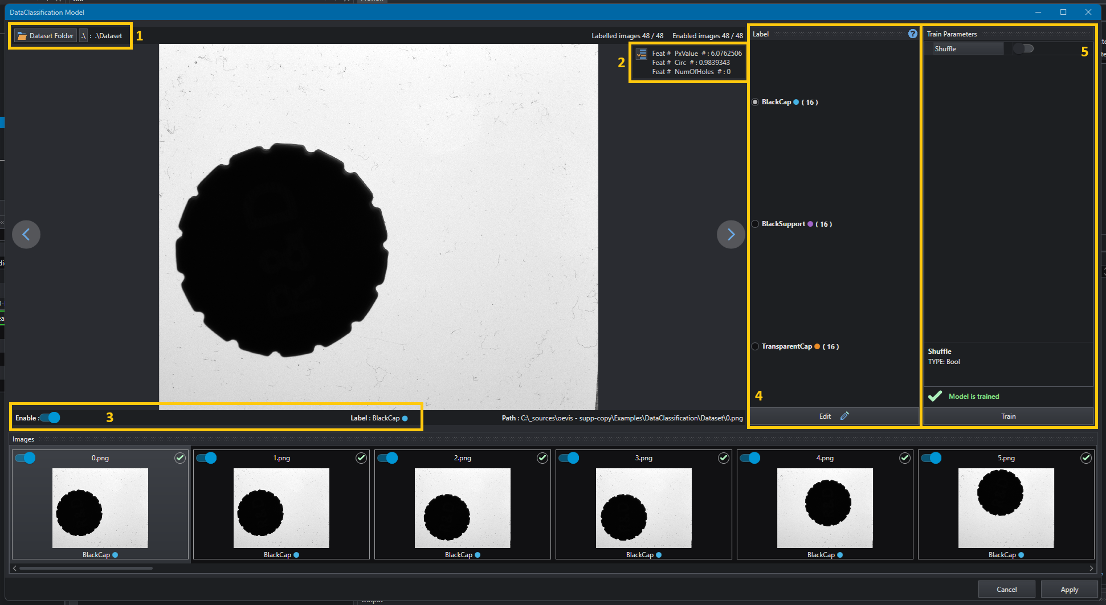Screen dimensions: 1106x605
Task: Click the Apply button
Action: click(1069, 590)
